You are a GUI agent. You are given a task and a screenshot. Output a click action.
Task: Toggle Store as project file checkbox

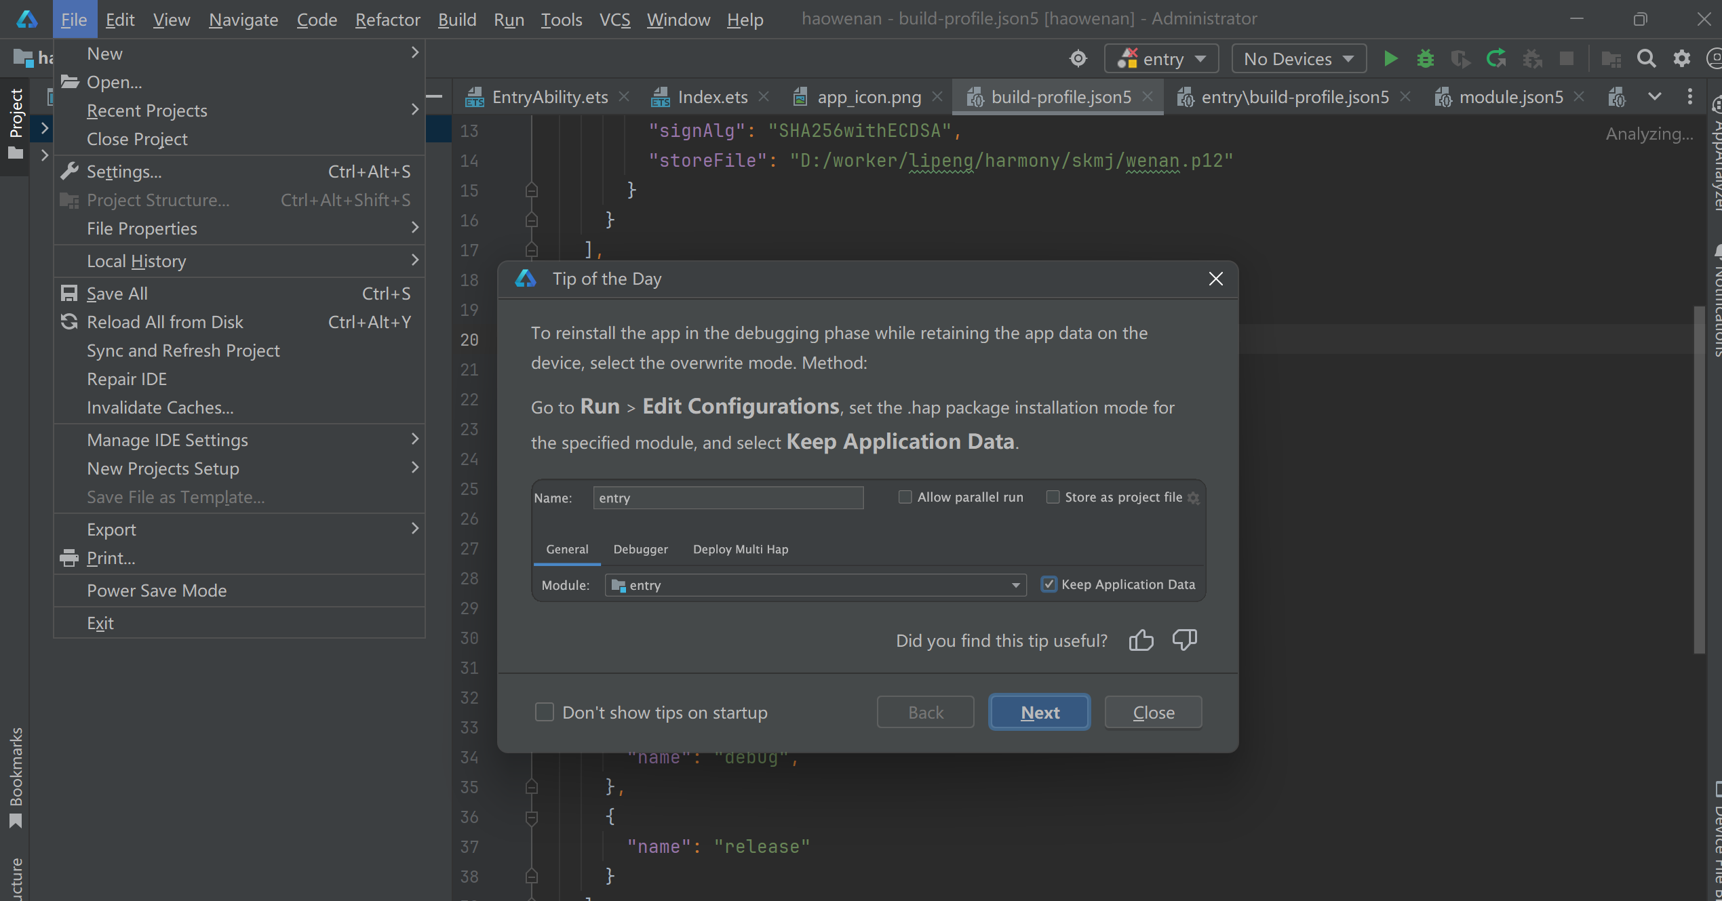pyautogui.click(x=1053, y=497)
